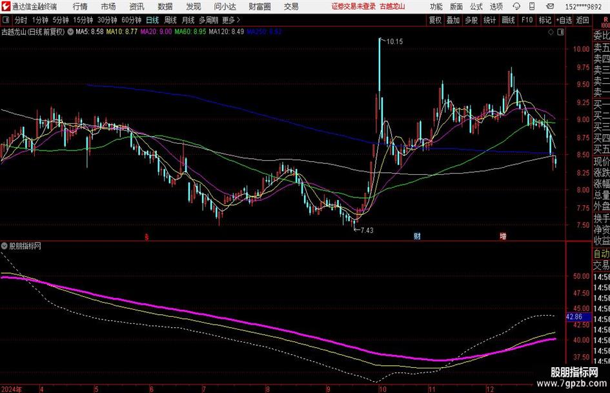This screenshot has height=393, width=610.
Task: Open the 交易 menu
Action: (x=291, y=6)
